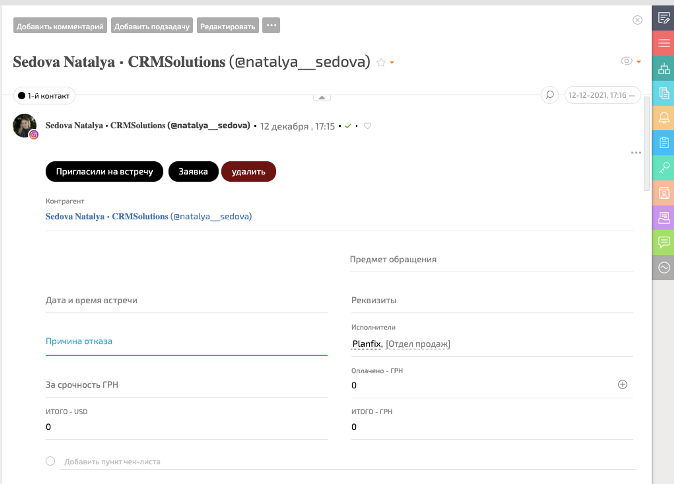Image resolution: width=674 pixels, height=484 pixels.
Task: Open the contacts icon in the right sidebar
Action: (664, 193)
